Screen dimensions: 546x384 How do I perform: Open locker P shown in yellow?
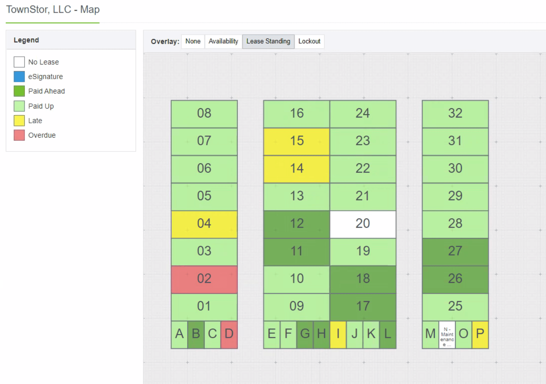pos(480,334)
